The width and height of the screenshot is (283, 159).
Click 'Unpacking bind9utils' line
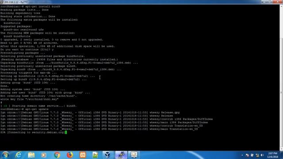(69, 63)
